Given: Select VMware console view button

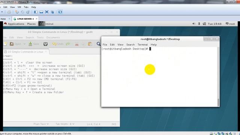Looking at the screenshot, I should coord(60,12).
